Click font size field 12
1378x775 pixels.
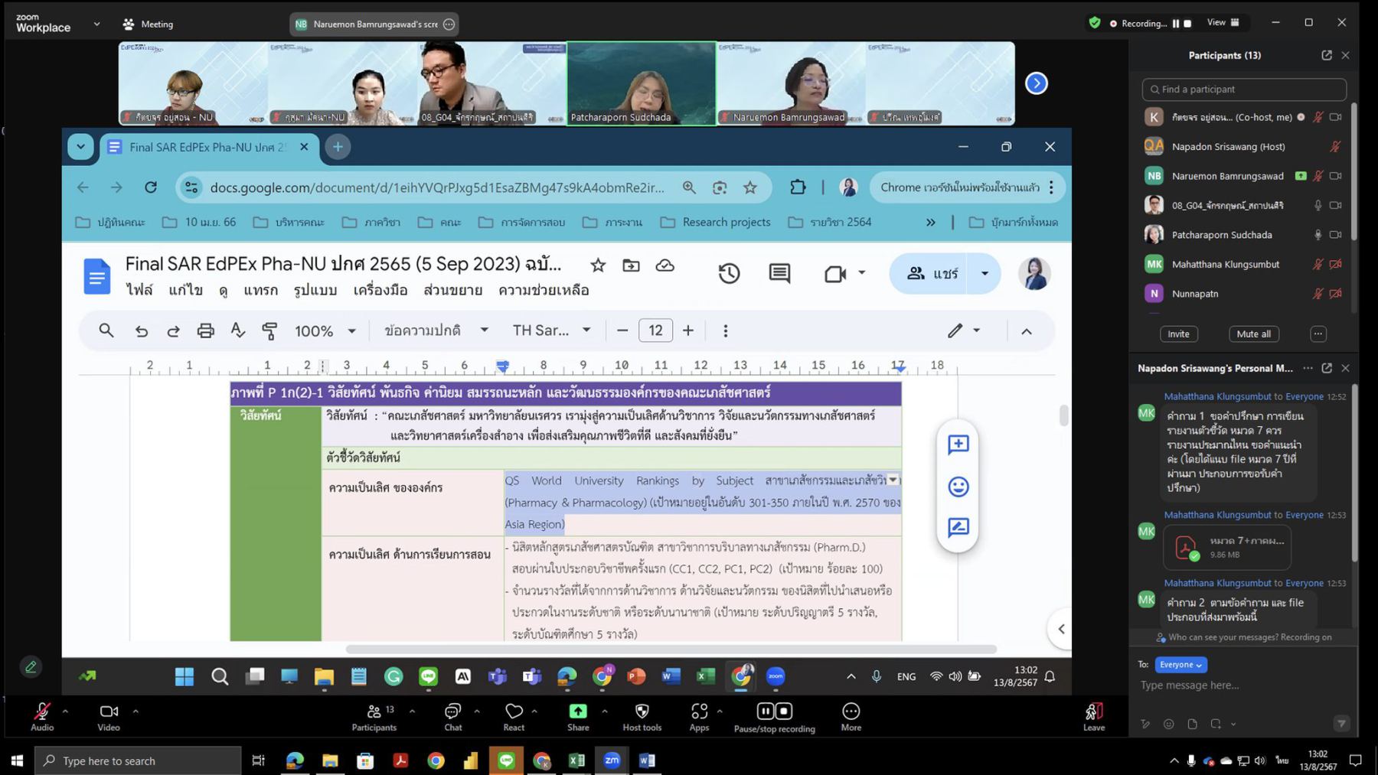point(655,331)
